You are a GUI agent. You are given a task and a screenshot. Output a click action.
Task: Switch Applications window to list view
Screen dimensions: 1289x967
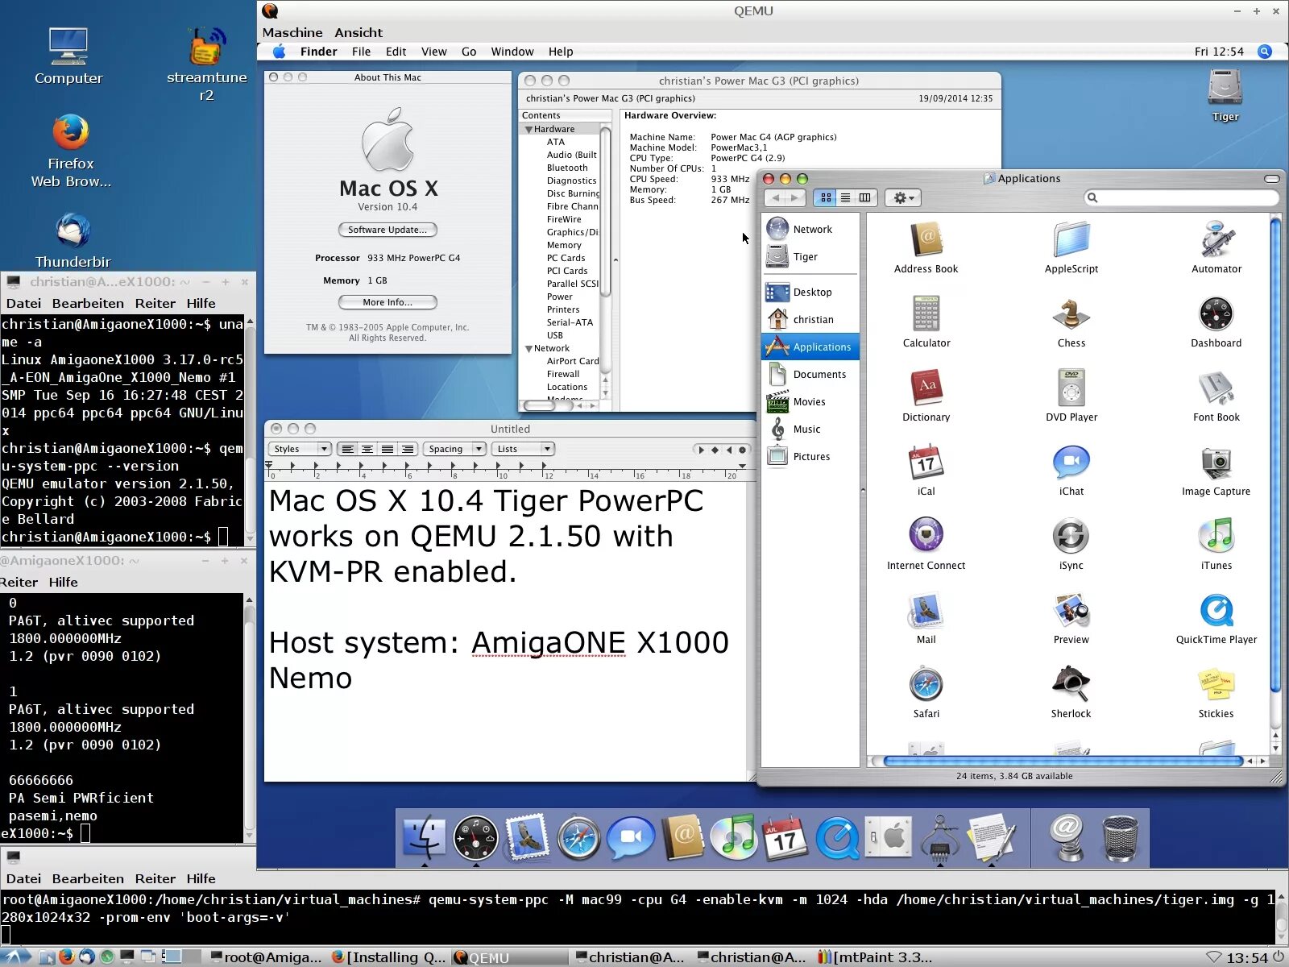(845, 197)
